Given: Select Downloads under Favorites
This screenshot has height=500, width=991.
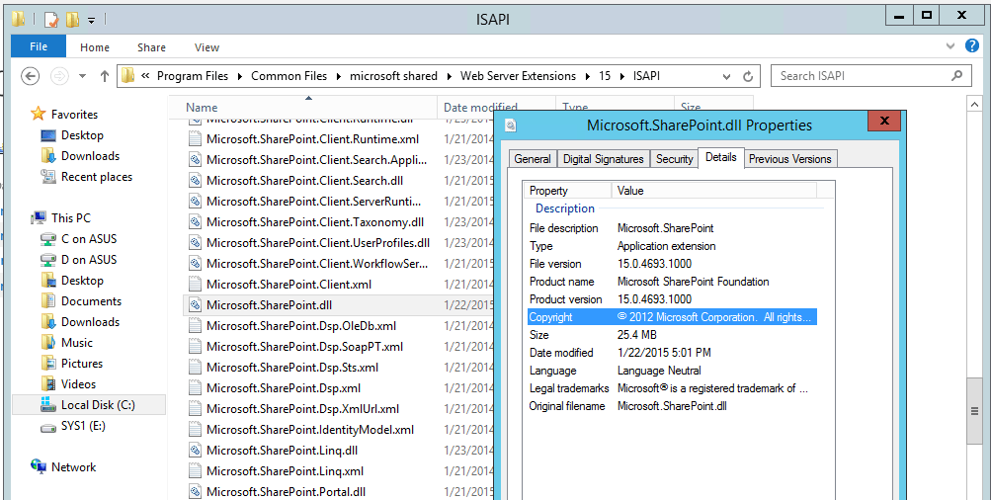Looking at the screenshot, I should click(x=90, y=156).
